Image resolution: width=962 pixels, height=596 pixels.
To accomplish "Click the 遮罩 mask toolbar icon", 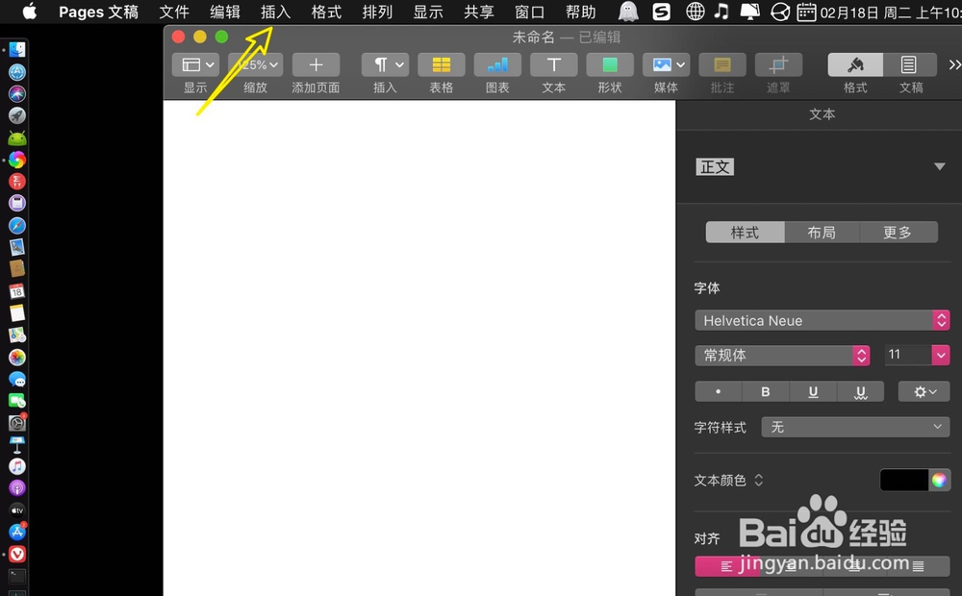I will coord(778,65).
